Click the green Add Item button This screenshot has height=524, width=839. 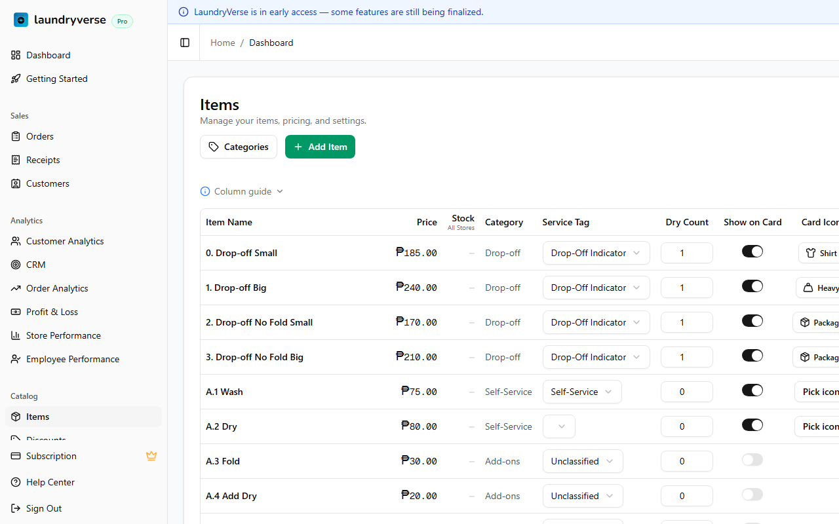[x=320, y=147]
